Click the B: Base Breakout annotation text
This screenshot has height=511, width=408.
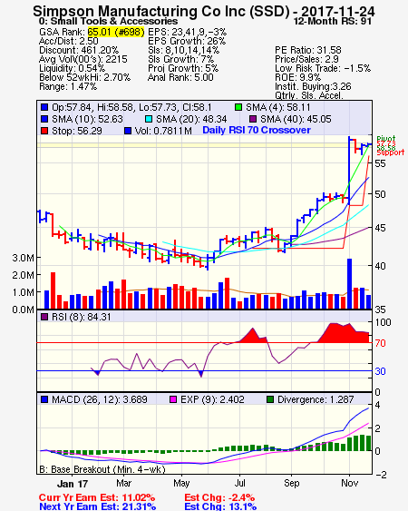pos(102,469)
